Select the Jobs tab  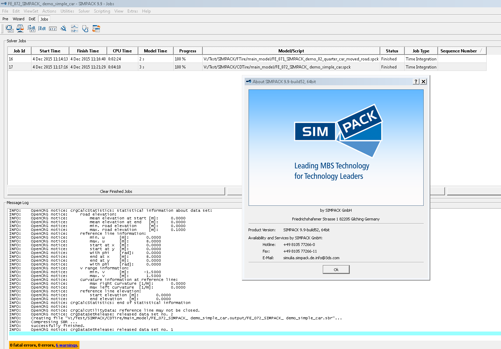(x=44, y=19)
